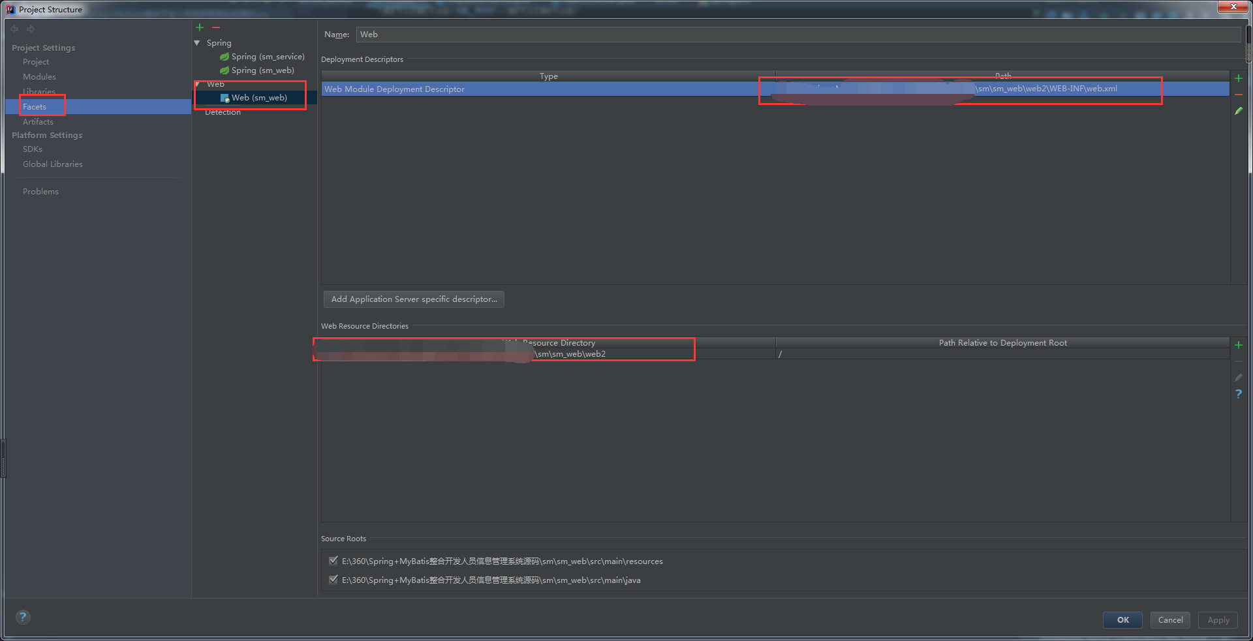The height and width of the screenshot is (641, 1253).
Task: Click the Spring (sm_service) leaf icon
Action: pyautogui.click(x=224, y=57)
